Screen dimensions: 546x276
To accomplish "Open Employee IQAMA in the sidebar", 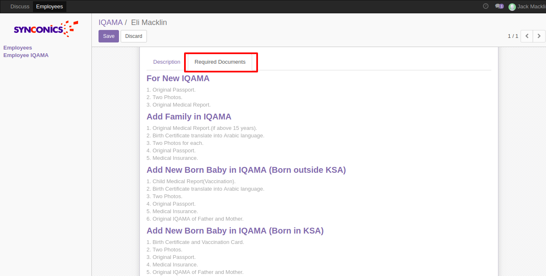I will (26, 55).
